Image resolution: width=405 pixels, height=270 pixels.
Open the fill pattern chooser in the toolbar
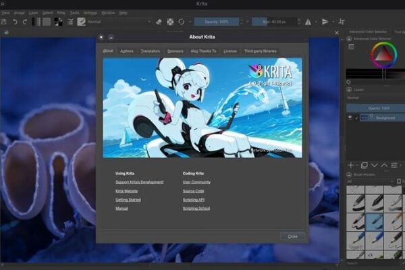coord(47,22)
